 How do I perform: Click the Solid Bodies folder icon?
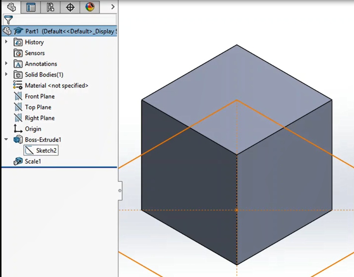[x=18, y=75]
